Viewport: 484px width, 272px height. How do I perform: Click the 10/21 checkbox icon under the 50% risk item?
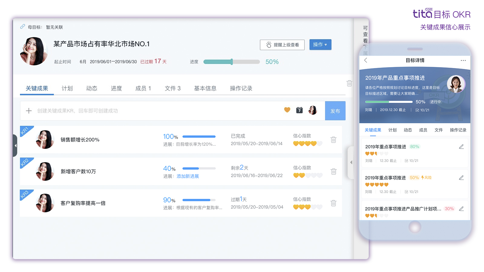[x=406, y=192]
